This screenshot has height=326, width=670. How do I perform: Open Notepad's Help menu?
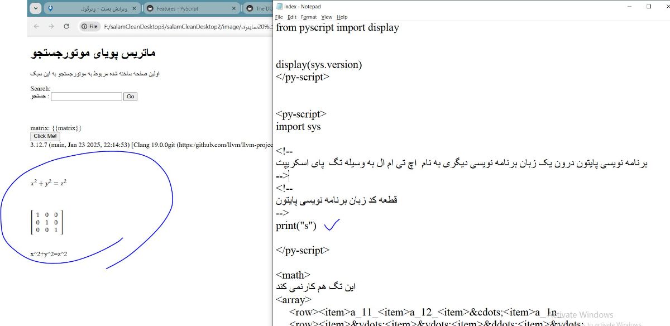tap(342, 17)
